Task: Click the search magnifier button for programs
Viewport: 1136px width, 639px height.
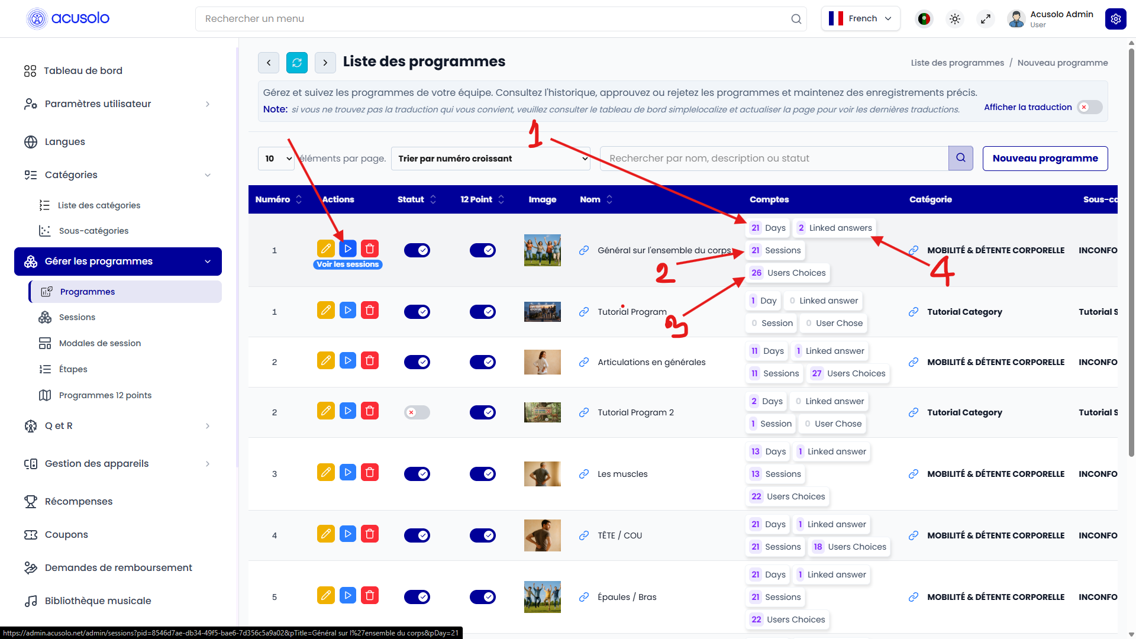Action: pyautogui.click(x=961, y=158)
